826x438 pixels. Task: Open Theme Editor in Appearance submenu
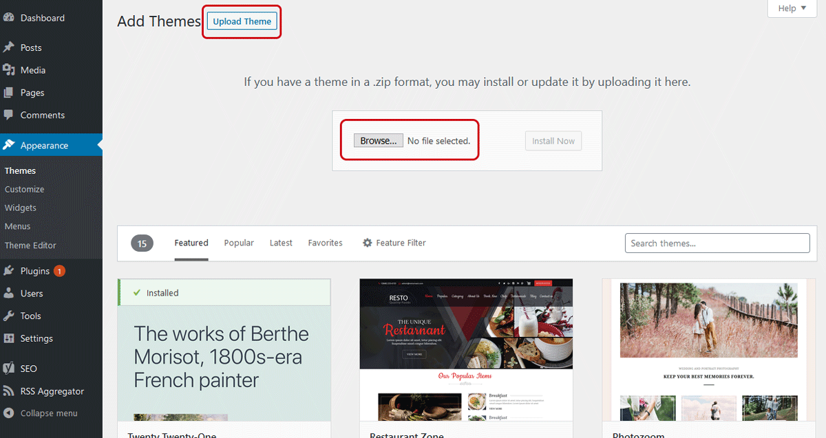[x=30, y=245]
